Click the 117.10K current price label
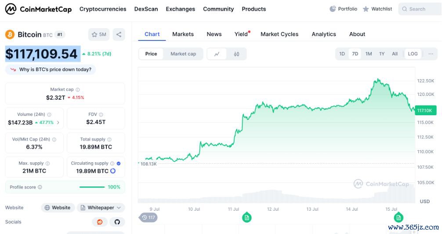Screen dimensions: 442x234 tap(426, 110)
